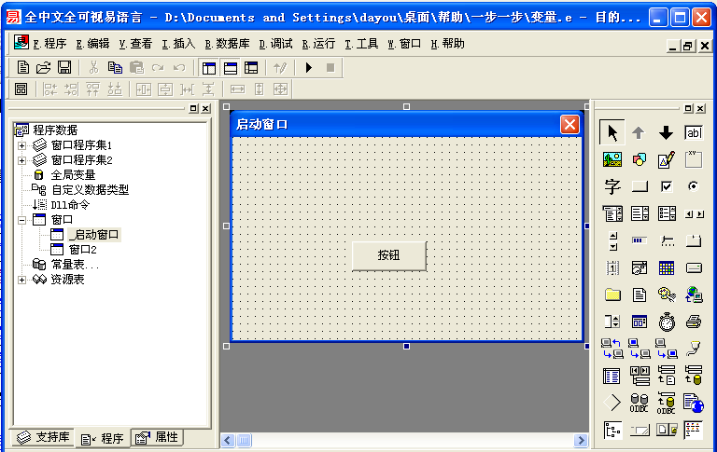Select the picture box component icon
Screen dimensions: 717x452
[x=612, y=159]
